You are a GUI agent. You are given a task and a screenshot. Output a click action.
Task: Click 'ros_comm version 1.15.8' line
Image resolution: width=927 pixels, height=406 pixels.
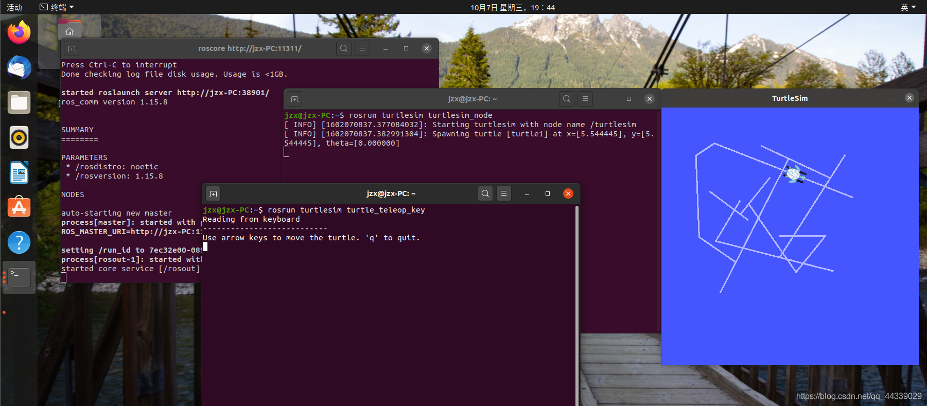coord(114,102)
